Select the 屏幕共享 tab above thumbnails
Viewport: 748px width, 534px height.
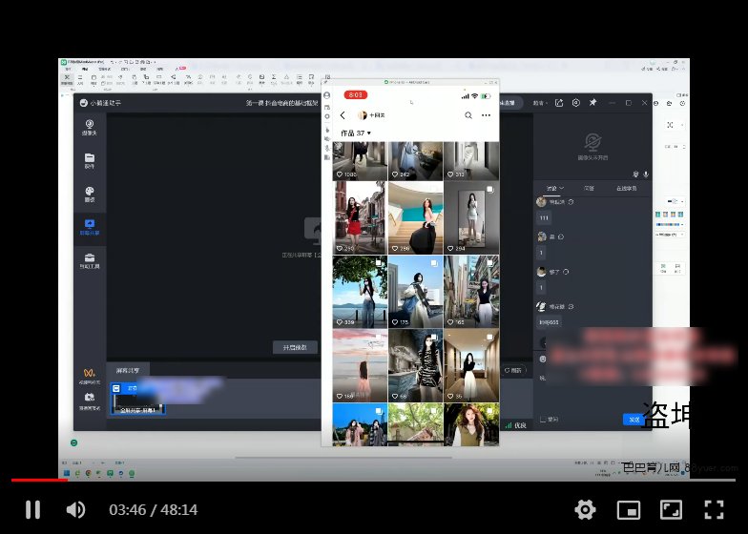(x=128, y=370)
